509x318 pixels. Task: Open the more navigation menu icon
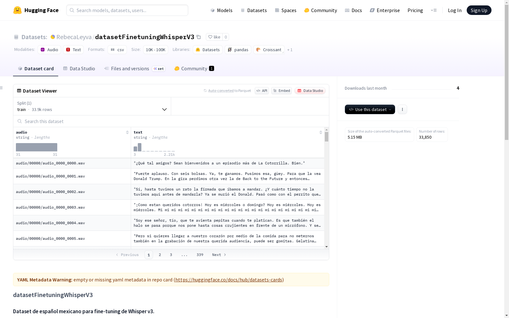pyautogui.click(x=434, y=10)
